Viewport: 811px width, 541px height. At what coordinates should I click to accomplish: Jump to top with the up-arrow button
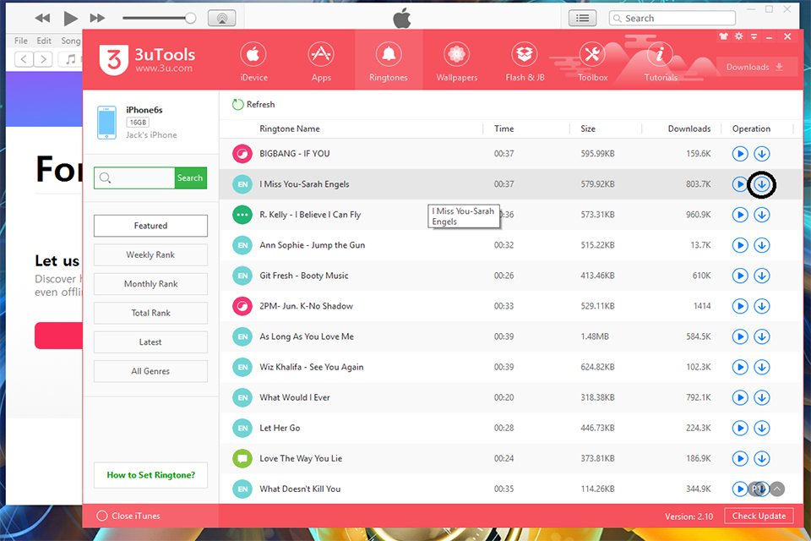(x=777, y=489)
